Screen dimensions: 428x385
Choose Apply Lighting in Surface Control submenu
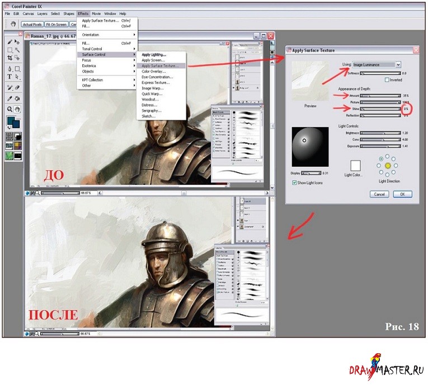pyautogui.click(x=161, y=55)
